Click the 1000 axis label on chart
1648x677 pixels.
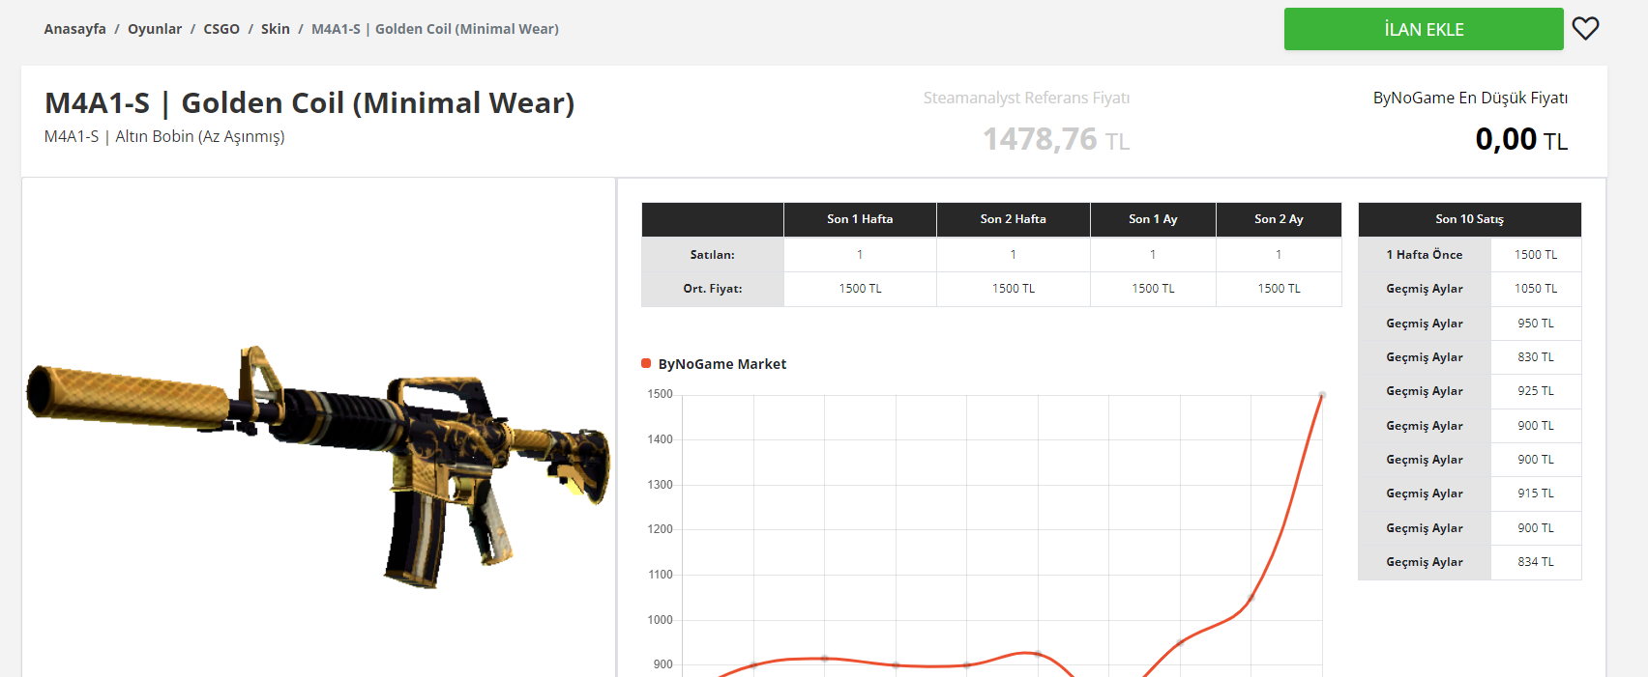[660, 620]
